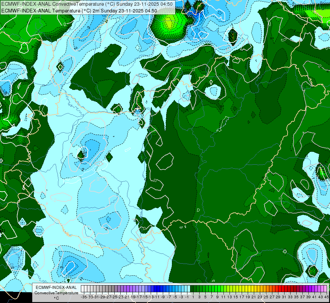Screen dimensions: 330x303
Task: Select the first white swatch of the color scale
Action: click(x=83, y=289)
